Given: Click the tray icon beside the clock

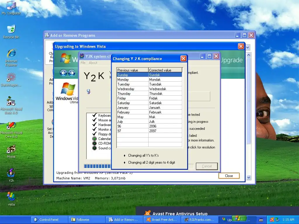Looking at the screenshot, I should pyautogui.click(x=277, y=220).
